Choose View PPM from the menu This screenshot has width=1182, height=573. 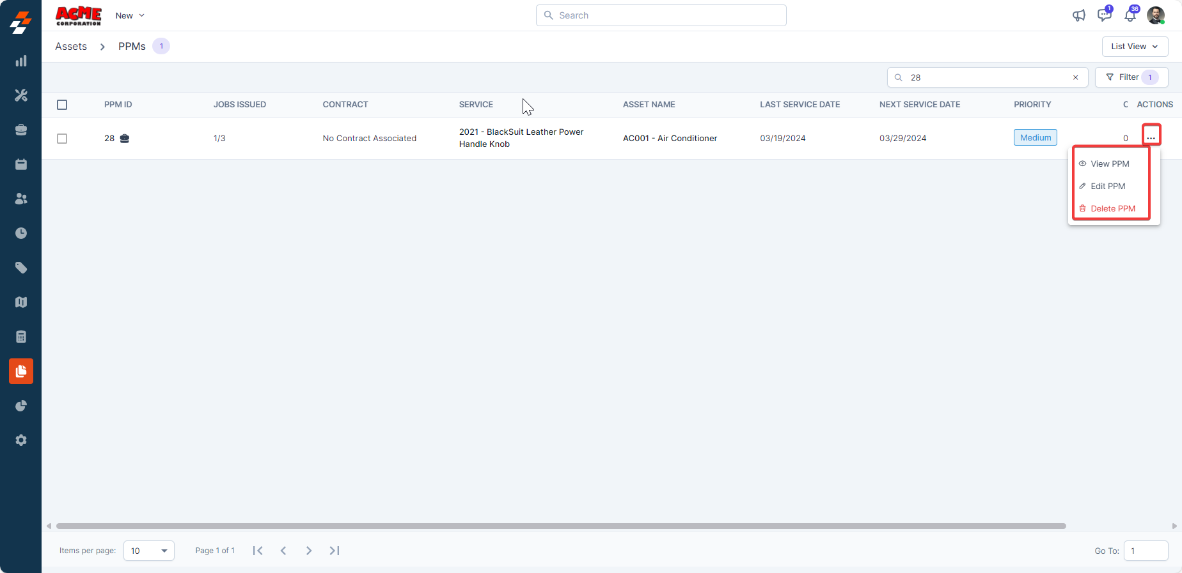[x=1110, y=164]
